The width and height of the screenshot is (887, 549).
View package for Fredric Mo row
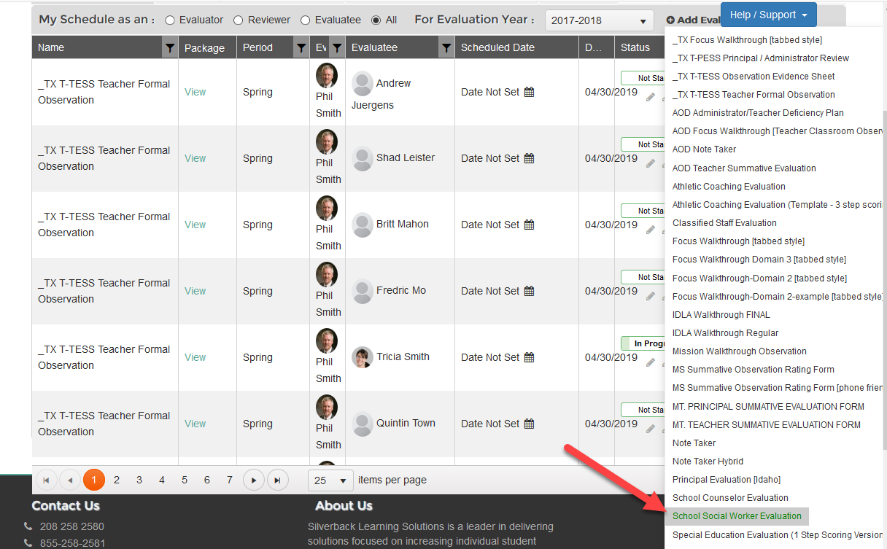[195, 291]
